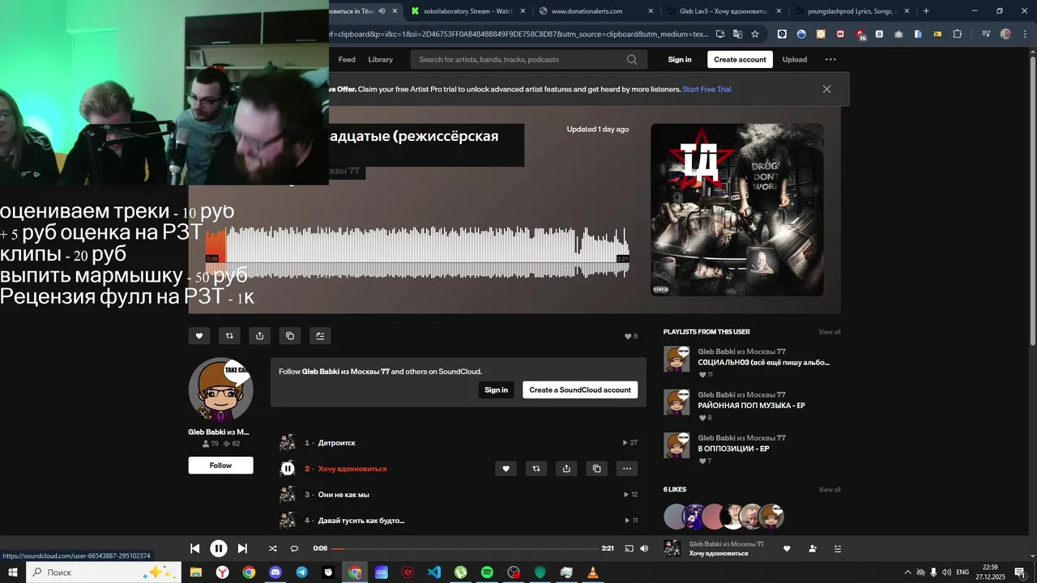The height and width of the screenshot is (583, 1037).
Task: Repost the track Хочу вдохновиться
Action: coord(536,469)
